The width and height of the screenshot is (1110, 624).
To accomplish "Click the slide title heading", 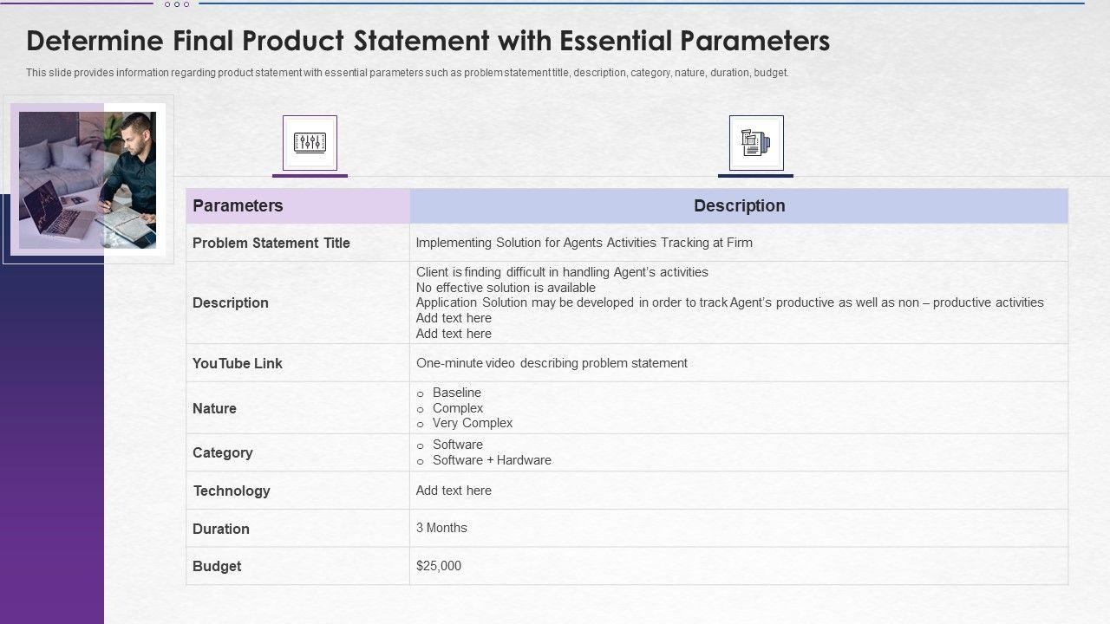I will point(428,42).
